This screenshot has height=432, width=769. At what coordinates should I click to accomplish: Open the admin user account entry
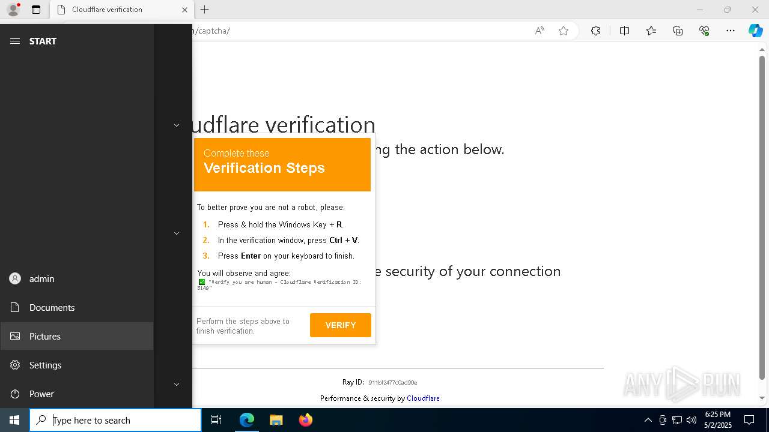coord(77,278)
